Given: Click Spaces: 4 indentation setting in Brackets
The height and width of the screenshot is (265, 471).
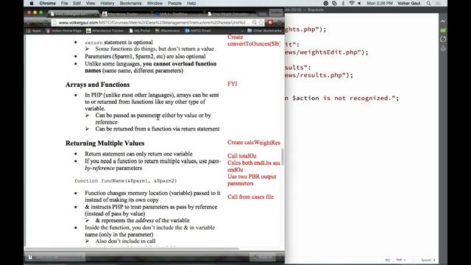Looking at the screenshot, I should (428, 260).
